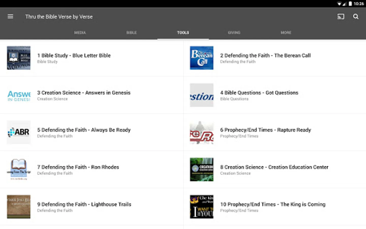Screen dimensions: 366x229
Task: Tap 'Creation Science' subtitle under Answers in Genesis
Action: pyautogui.click(x=52, y=99)
